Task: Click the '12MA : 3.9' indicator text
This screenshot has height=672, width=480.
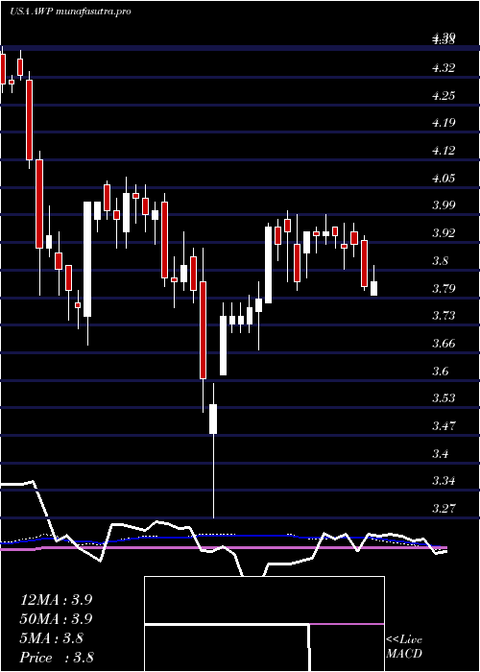Action: coord(56,600)
